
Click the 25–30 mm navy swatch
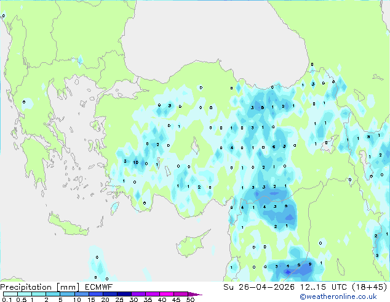(124, 294)
